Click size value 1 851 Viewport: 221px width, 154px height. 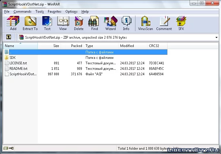coord(55,69)
